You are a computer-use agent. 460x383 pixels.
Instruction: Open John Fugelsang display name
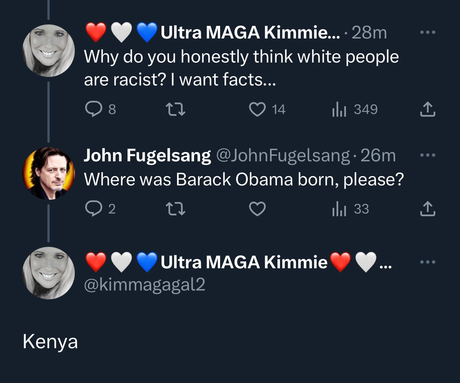[147, 155]
